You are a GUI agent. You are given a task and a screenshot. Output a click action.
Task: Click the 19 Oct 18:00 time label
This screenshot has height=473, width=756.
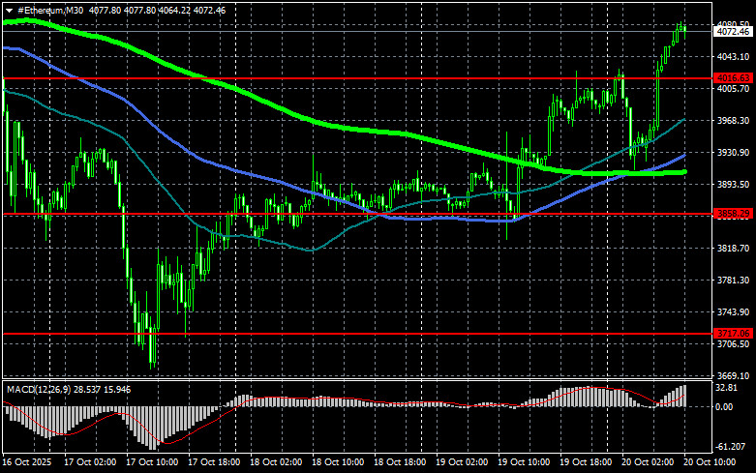coord(586,462)
